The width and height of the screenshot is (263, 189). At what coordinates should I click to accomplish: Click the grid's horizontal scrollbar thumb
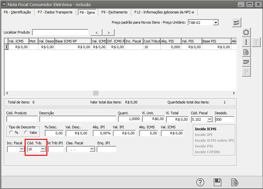96,93
